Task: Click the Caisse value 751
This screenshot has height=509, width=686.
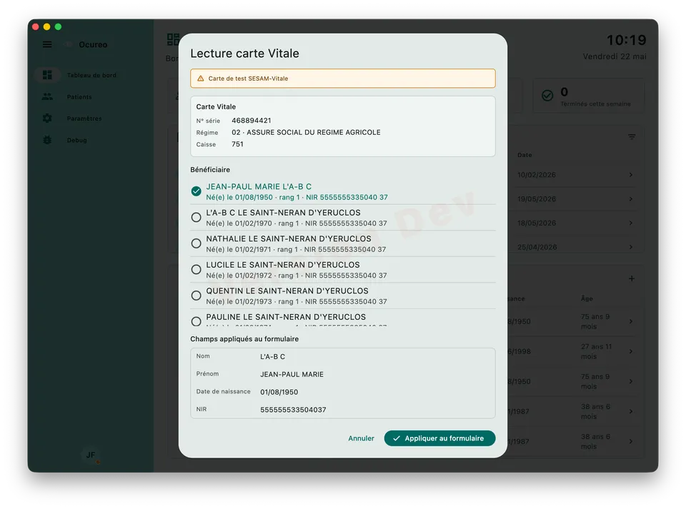Action: pos(237,144)
